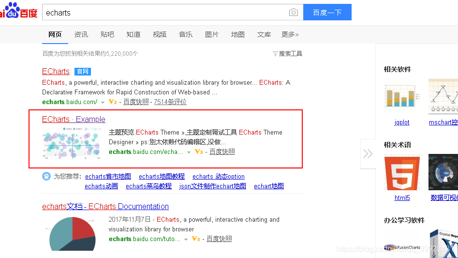Click the mschart line chart thumbnail

[x=443, y=96]
